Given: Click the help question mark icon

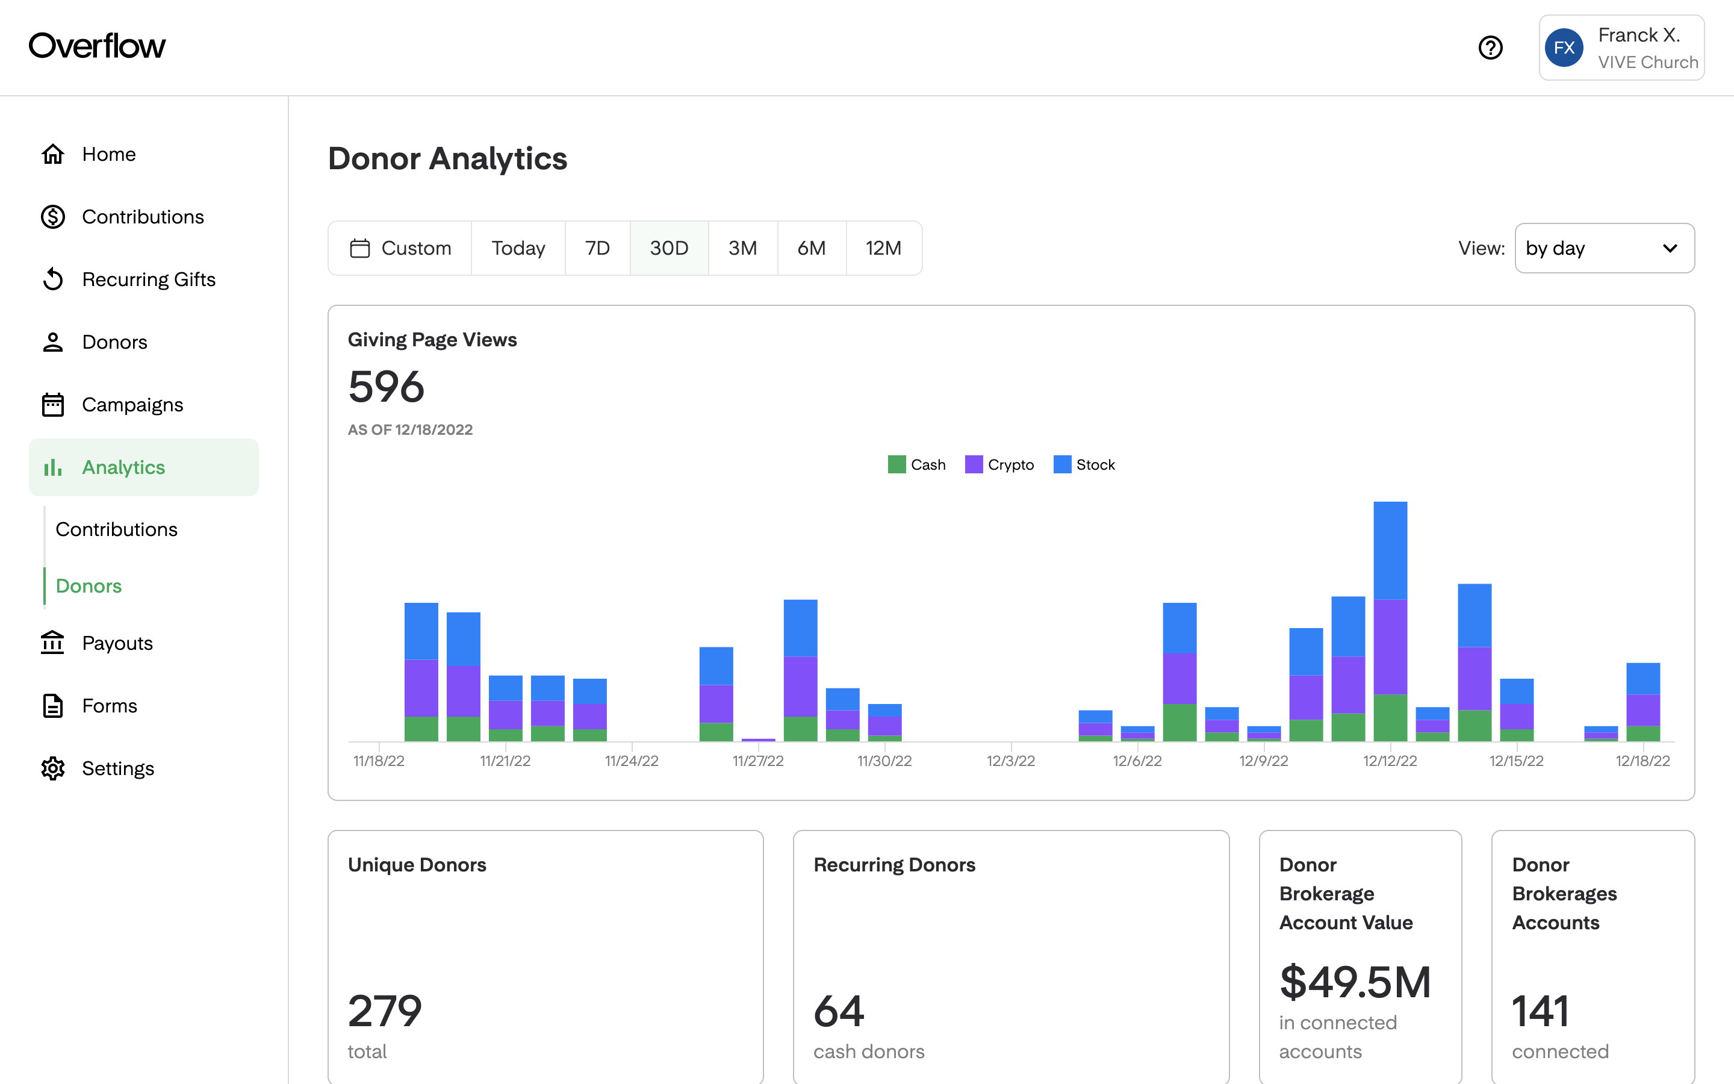Looking at the screenshot, I should click(x=1490, y=48).
